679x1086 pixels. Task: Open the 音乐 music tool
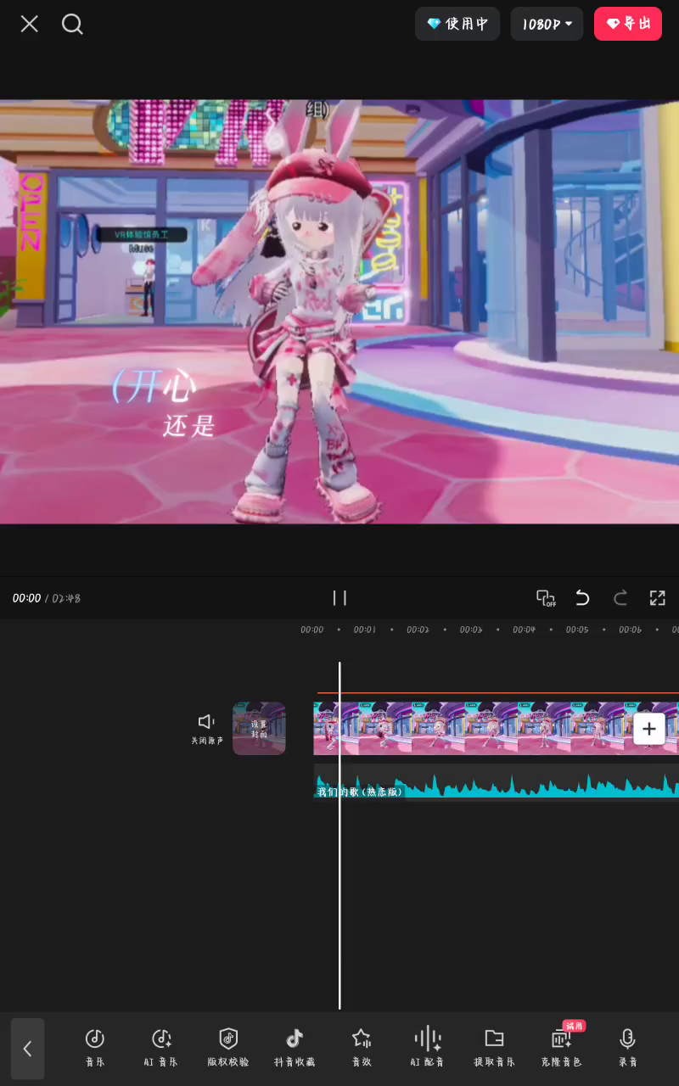click(94, 1047)
